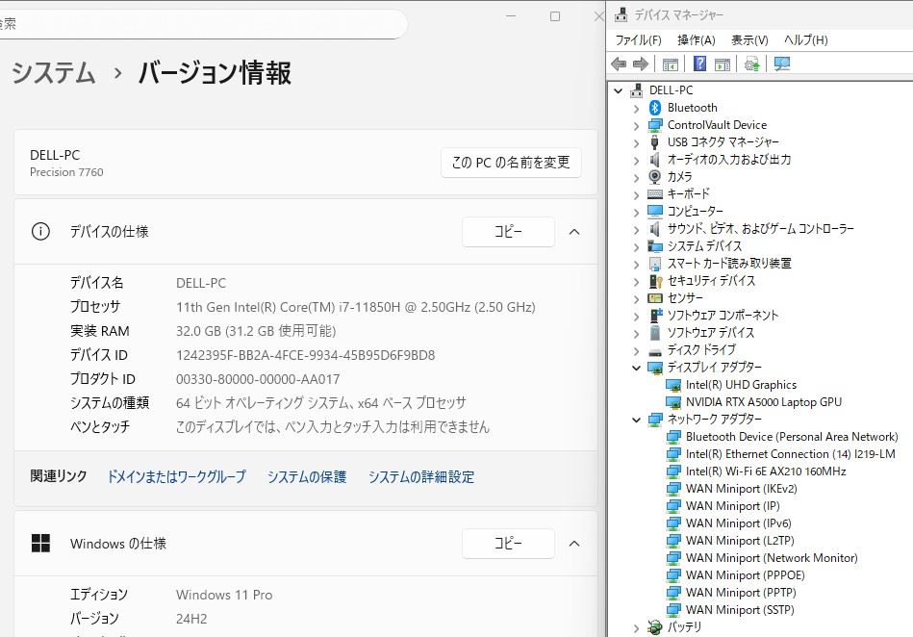The width and height of the screenshot is (913, 637).
Task: Expand the コンピューター node
Action: tap(636, 212)
